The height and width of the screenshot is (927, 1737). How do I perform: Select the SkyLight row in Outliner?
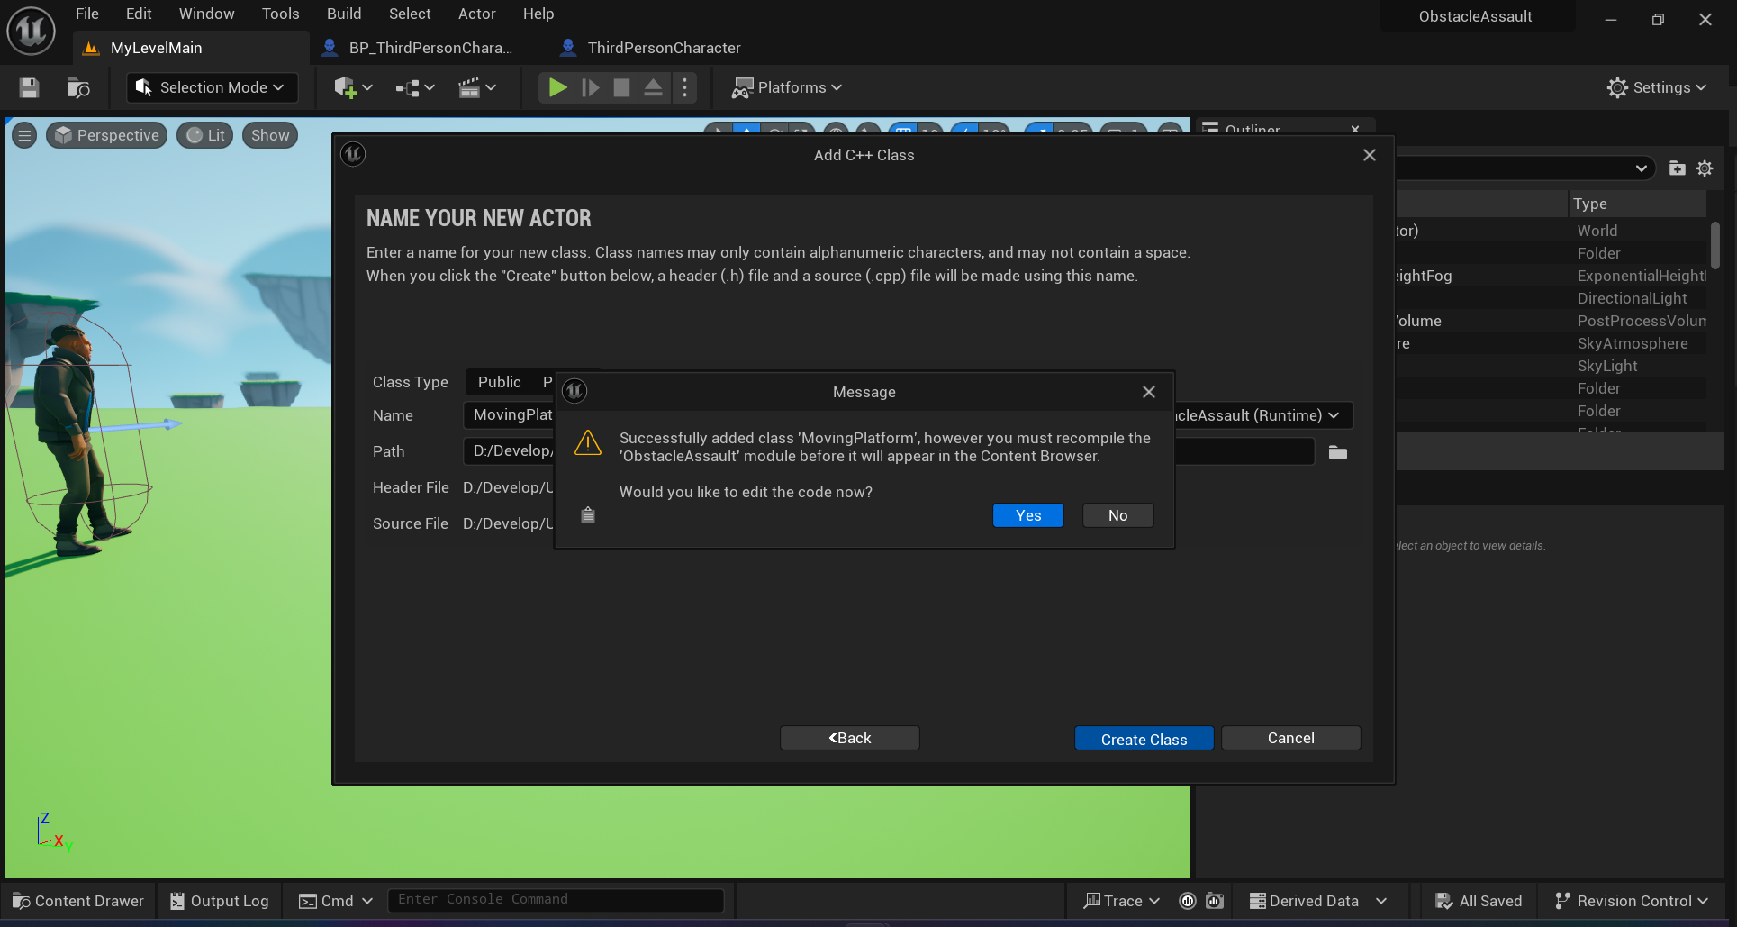pos(1551,366)
